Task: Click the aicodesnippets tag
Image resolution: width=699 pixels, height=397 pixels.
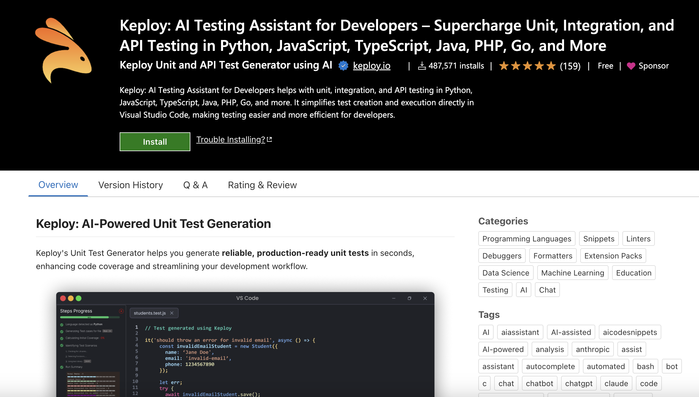Action: (630, 332)
